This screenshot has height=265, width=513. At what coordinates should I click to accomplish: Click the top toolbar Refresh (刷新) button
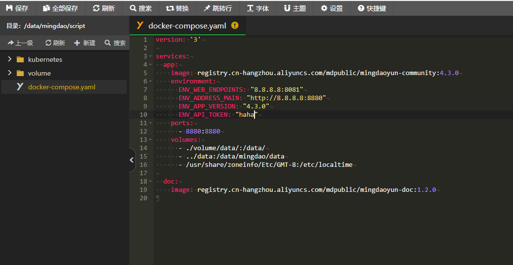coord(104,8)
